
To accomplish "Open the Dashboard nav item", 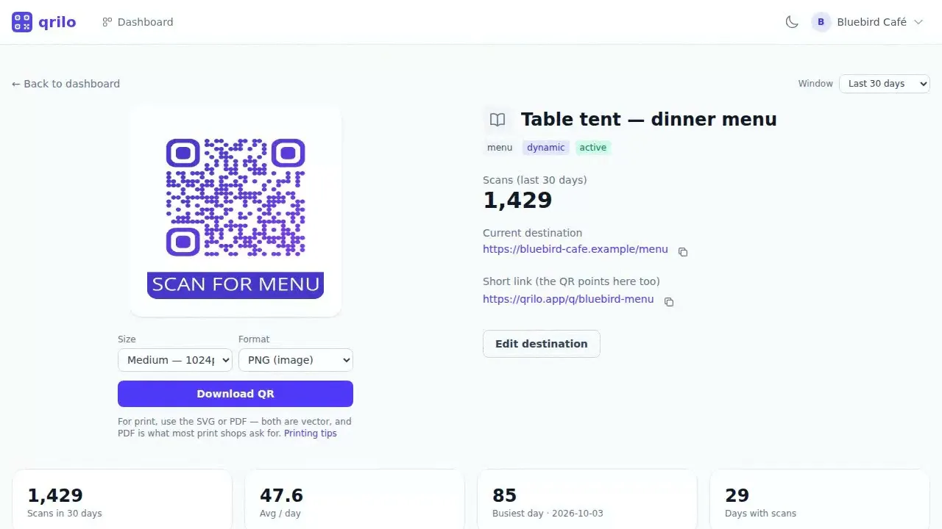I will pyautogui.click(x=138, y=22).
